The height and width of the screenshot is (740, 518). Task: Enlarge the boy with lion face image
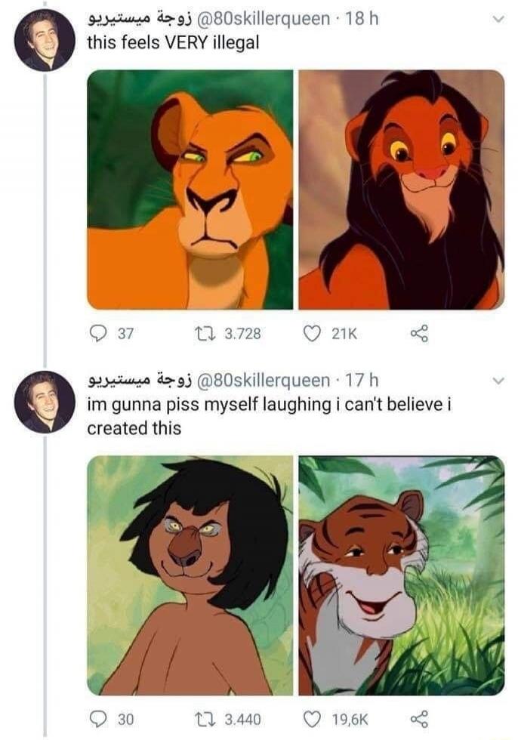190,575
